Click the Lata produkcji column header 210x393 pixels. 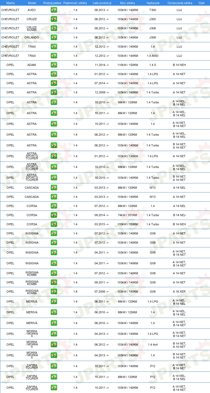coord(102,3)
